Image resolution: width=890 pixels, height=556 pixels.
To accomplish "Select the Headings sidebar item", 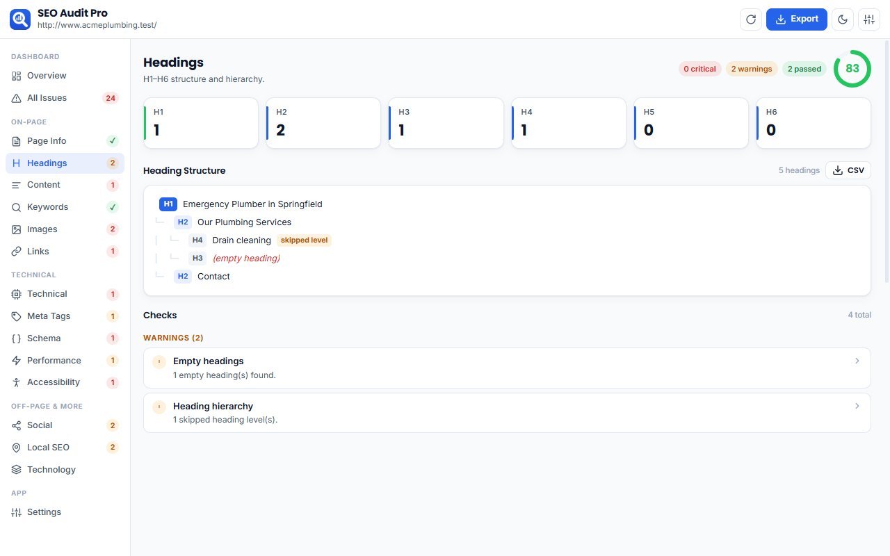I will pos(65,163).
